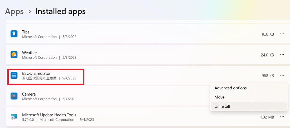Screen dimensions: 290x128
Task: Click the Microsoft Update Health Tools icon
Action: pyautogui.click(x=14, y=117)
